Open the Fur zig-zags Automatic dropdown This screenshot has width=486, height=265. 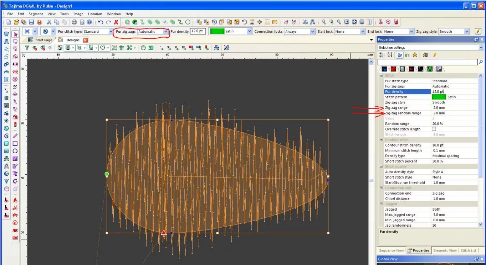[153, 31]
